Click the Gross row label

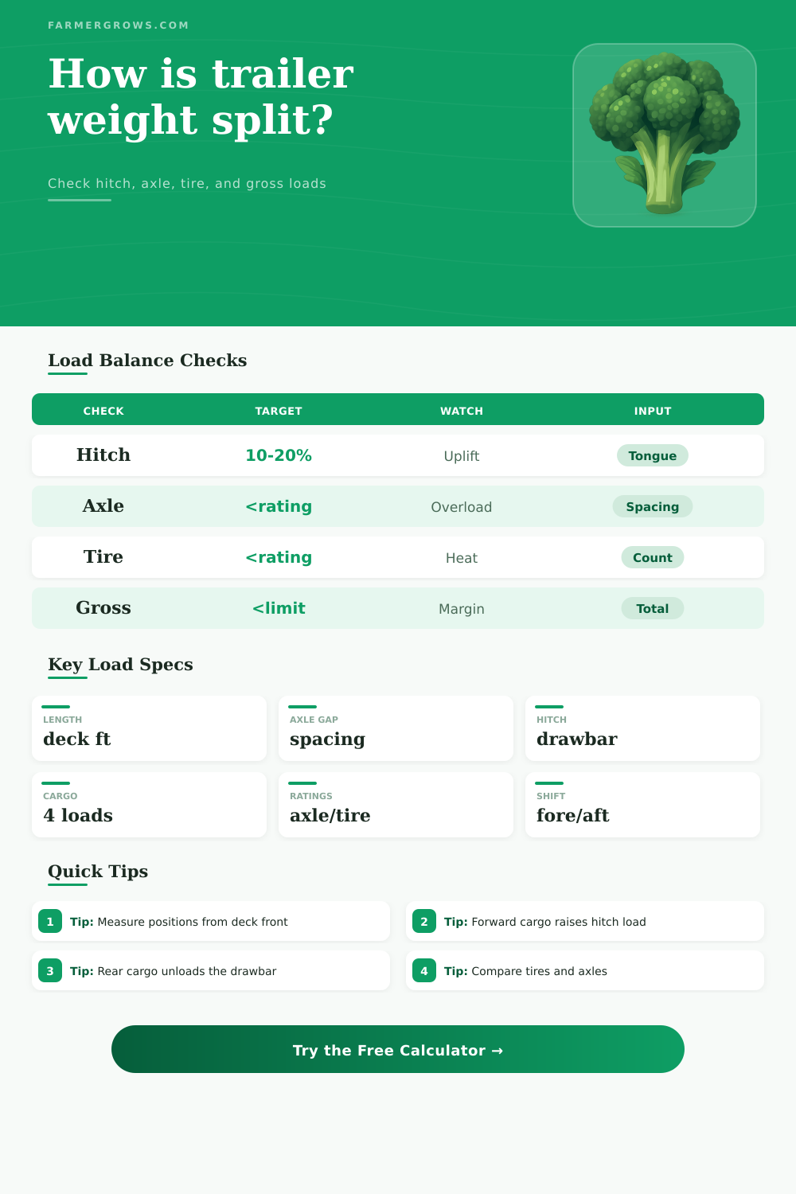point(103,607)
